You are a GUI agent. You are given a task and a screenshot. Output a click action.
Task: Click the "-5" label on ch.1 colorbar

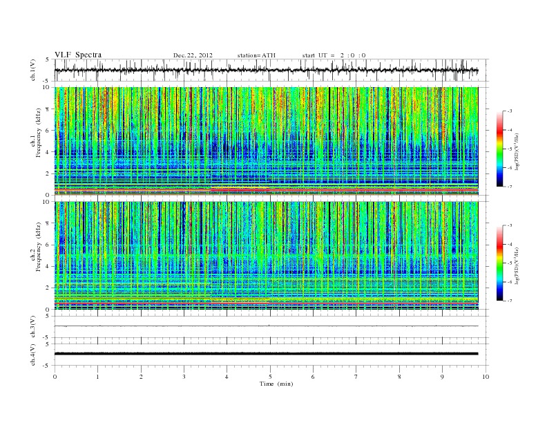pos(509,149)
